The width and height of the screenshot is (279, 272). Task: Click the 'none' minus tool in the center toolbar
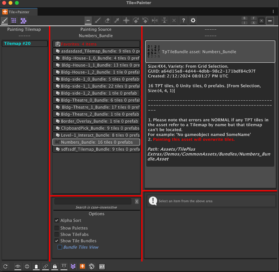(x=88, y=20)
